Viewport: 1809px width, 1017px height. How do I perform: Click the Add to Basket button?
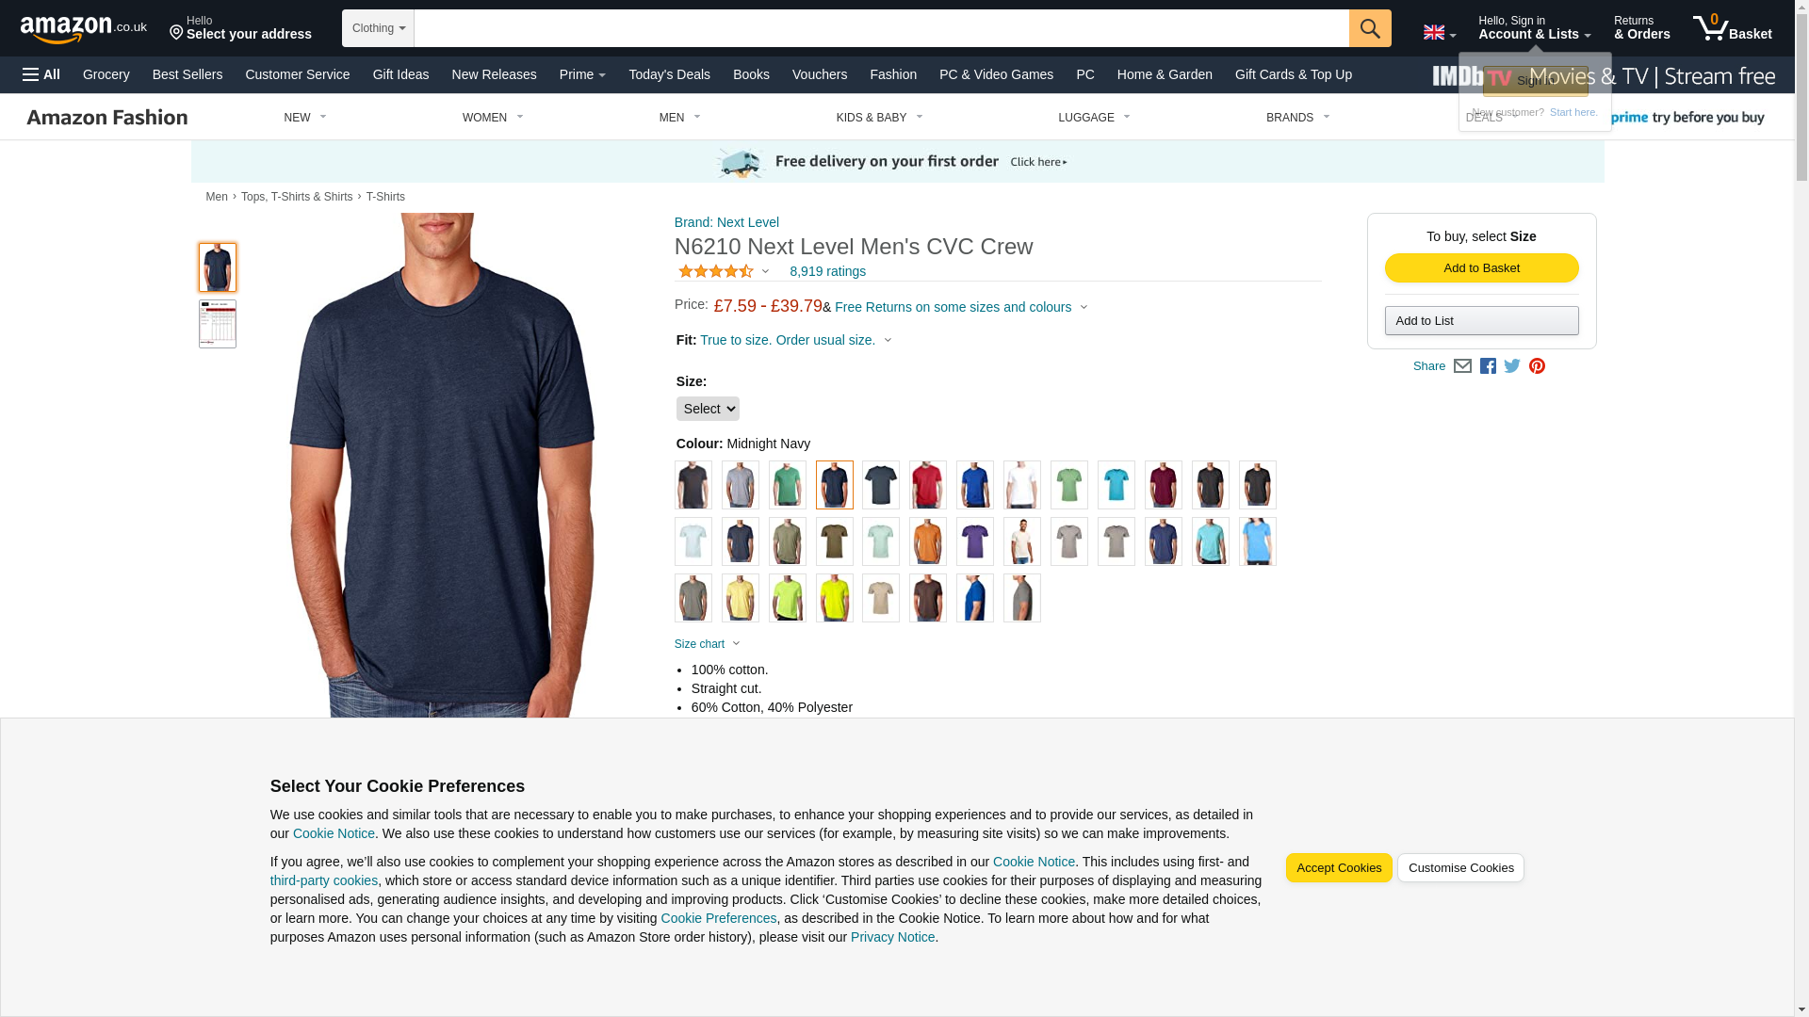click(x=1481, y=268)
